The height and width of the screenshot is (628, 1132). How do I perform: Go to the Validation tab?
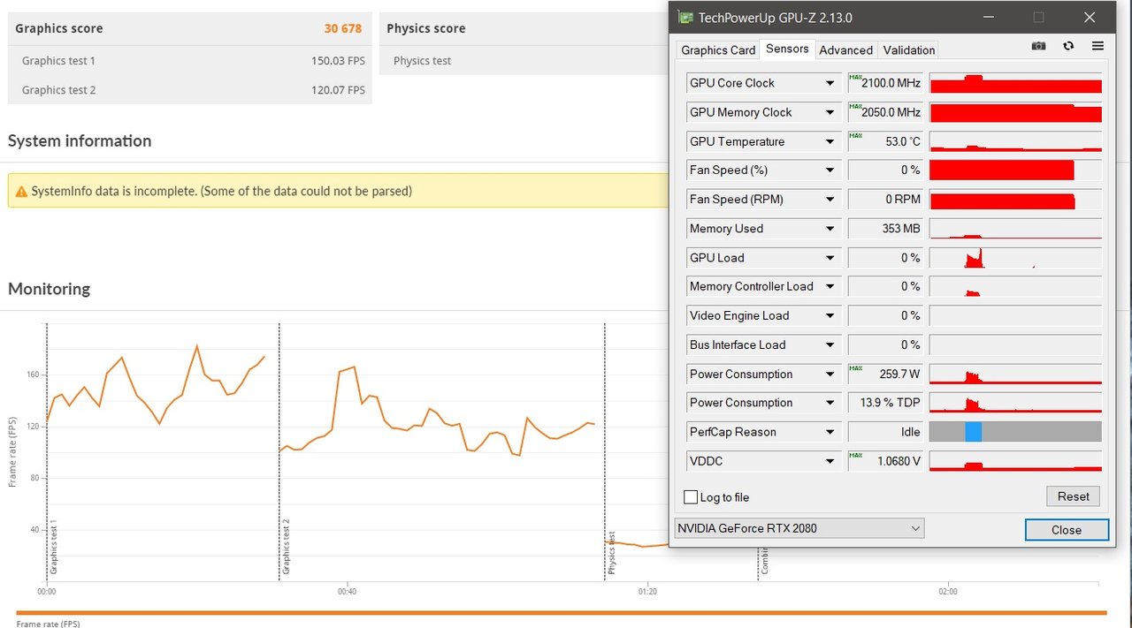908,50
